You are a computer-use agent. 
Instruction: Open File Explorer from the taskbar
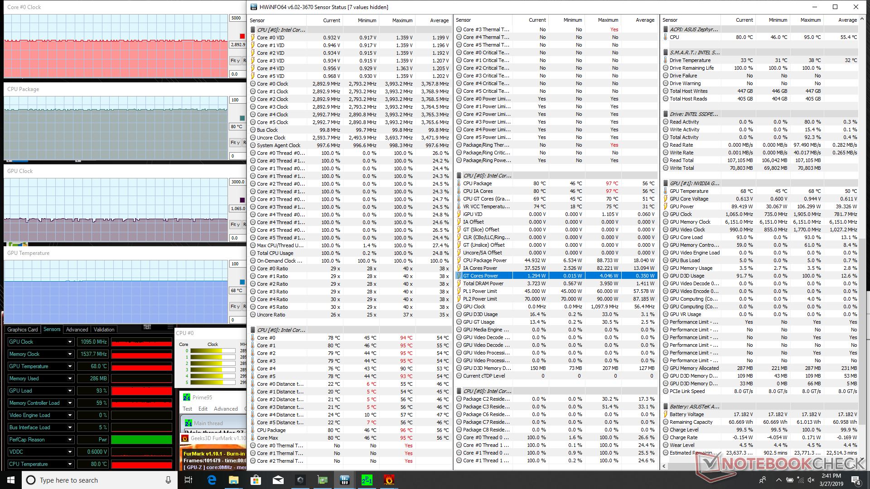point(234,480)
